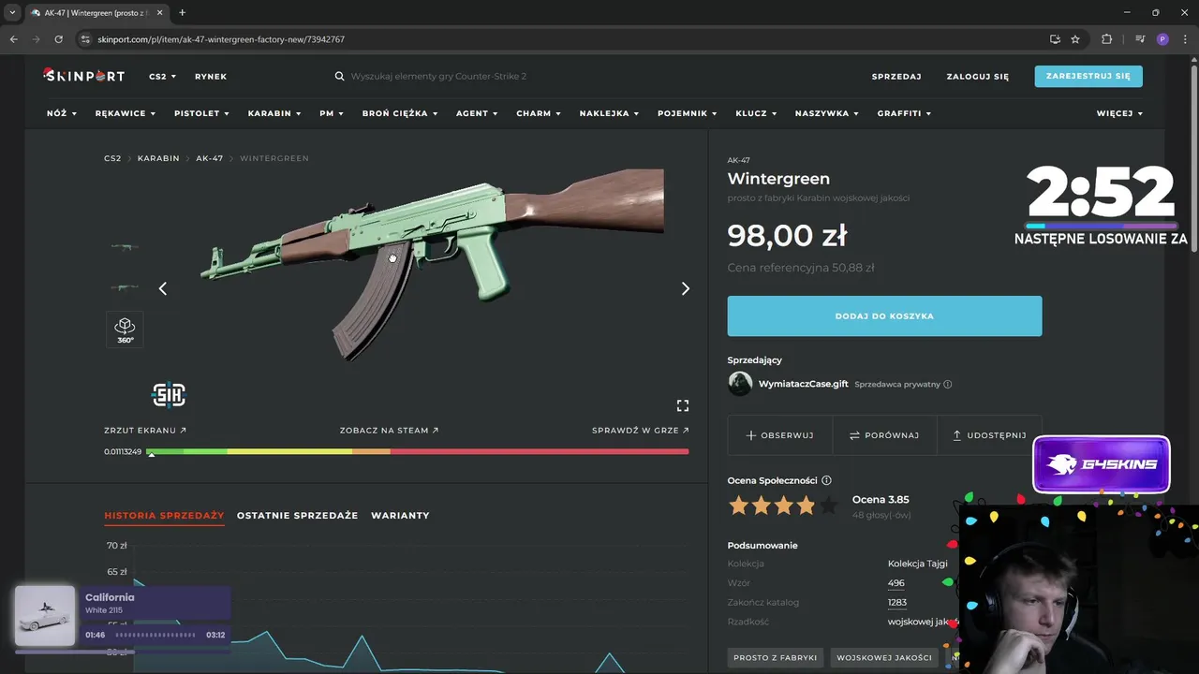Open SPRAWDŹ W GRZE link
The width and height of the screenshot is (1199, 674).
[641, 431]
